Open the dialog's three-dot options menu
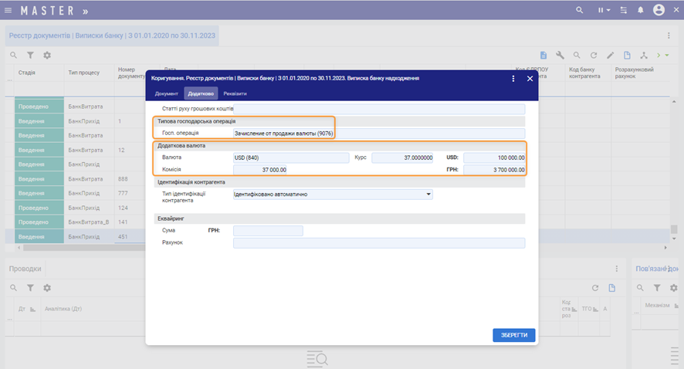The image size is (684, 369). coord(513,79)
